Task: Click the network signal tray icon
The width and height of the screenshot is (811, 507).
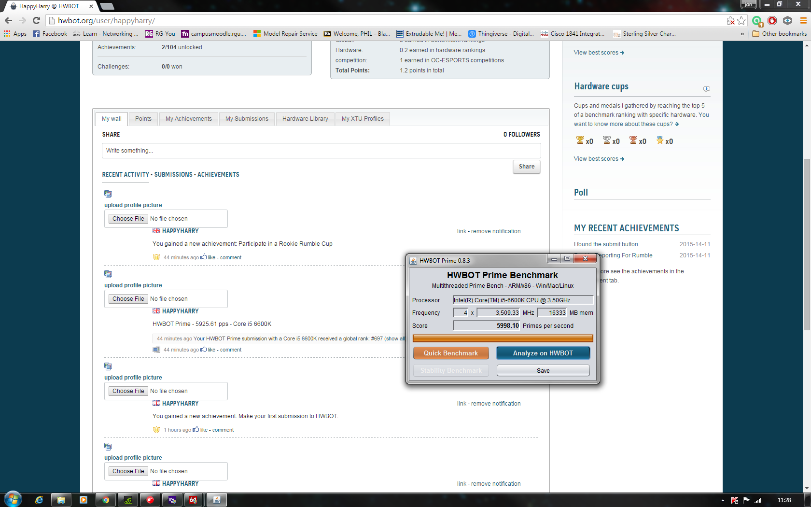Action: click(758, 500)
